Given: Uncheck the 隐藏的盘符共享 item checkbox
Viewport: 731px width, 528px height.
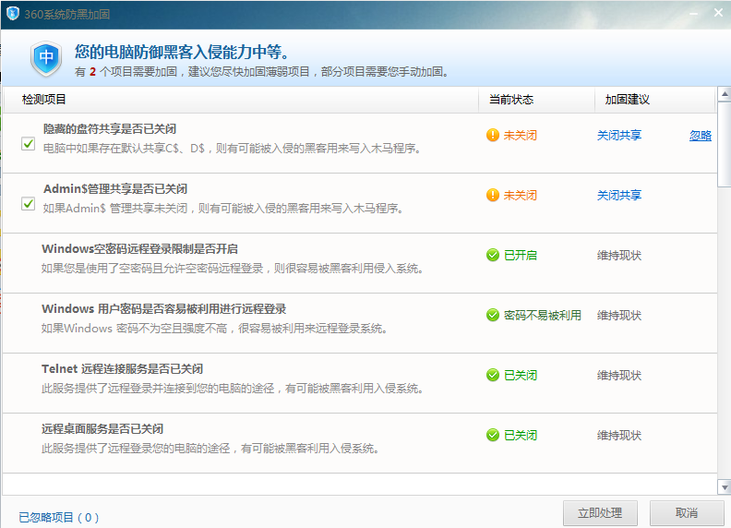Looking at the screenshot, I should point(29,143).
